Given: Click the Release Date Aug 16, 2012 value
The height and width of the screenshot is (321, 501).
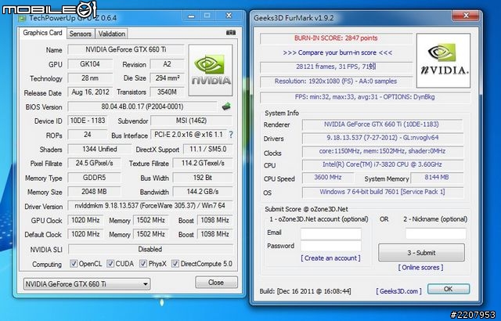Looking at the screenshot, I should point(91,92).
